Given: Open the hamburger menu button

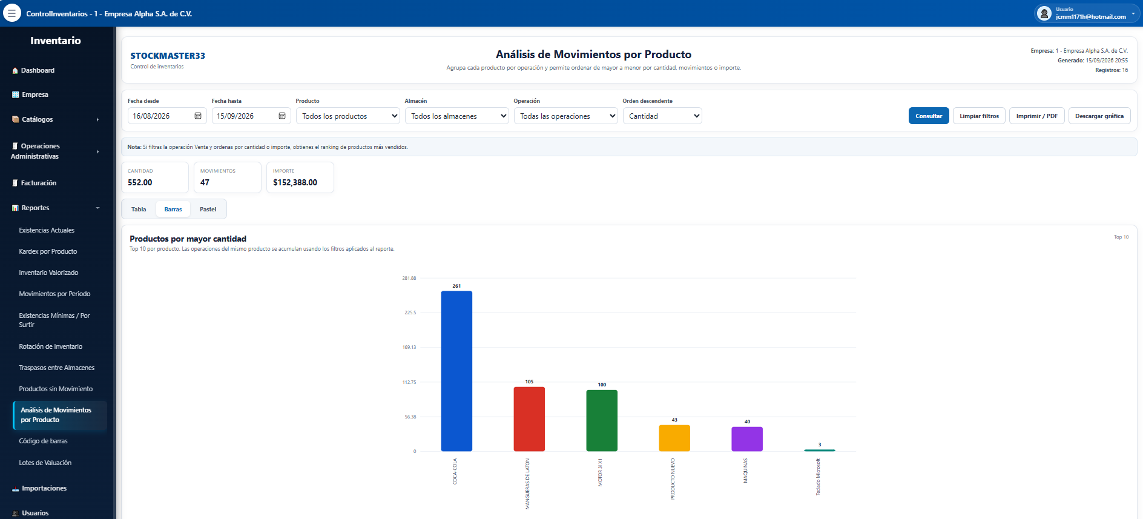Looking at the screenshot, I should [12, 13].
